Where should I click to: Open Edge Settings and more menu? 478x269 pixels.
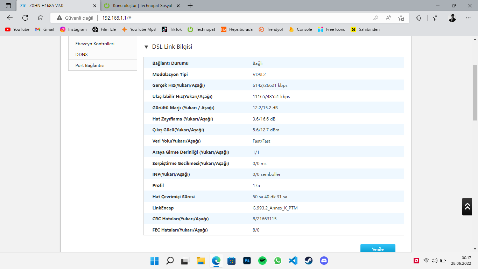(468, 18)
